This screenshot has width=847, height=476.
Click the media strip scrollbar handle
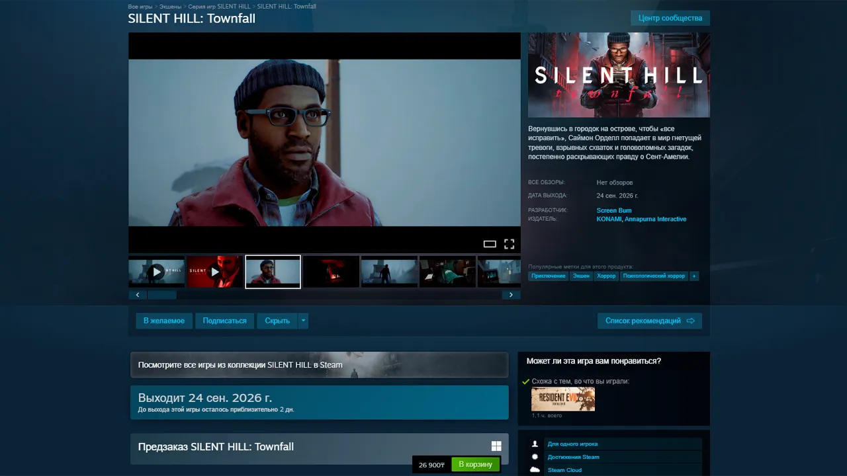tap(161, 295)
